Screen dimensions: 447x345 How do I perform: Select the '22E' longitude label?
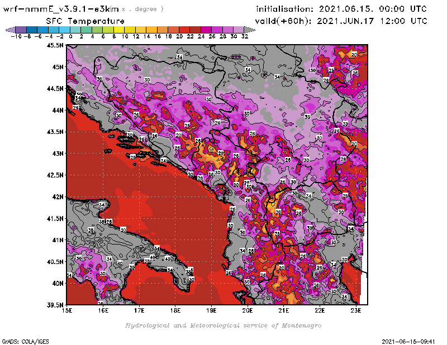tap(320, 310)
